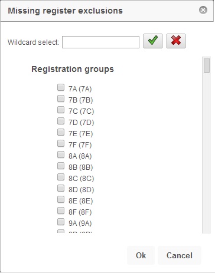This screenshot has height=273, width=215.
Task: Confirm exclusions with the Ok button
Action: pyautogui.click(x=141, y=255)
